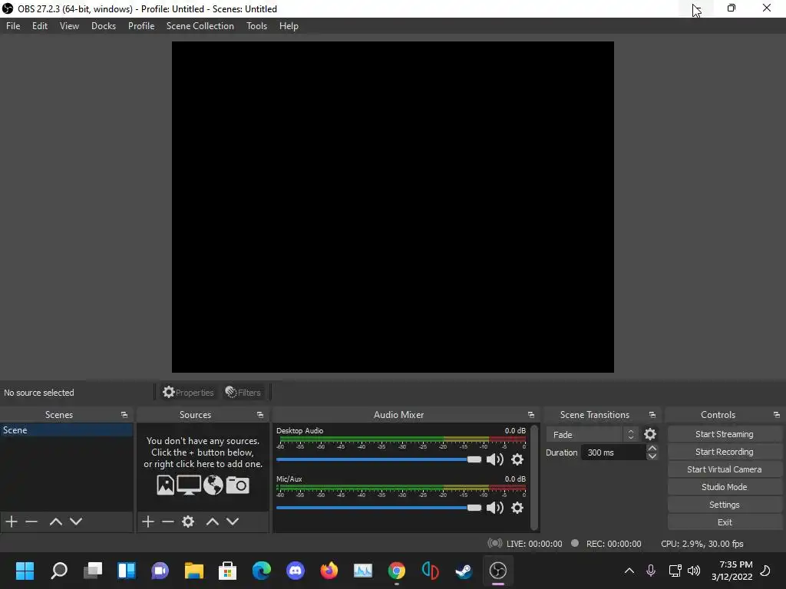This screenshot has width=786, height=589.
Task: Click the camera icon in Sources
Action: coord(238,485)
